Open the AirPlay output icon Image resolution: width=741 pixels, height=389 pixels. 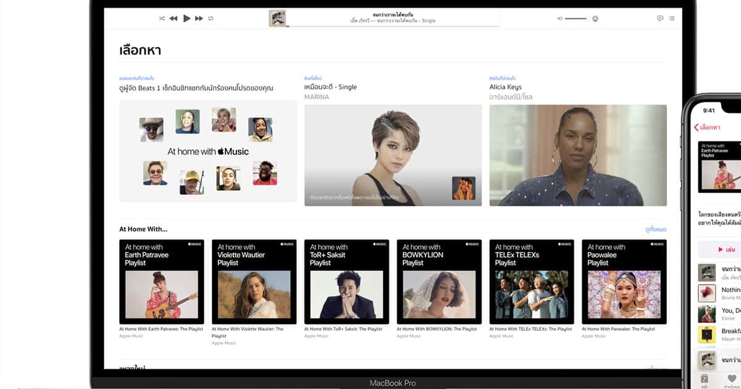point(595,19)
